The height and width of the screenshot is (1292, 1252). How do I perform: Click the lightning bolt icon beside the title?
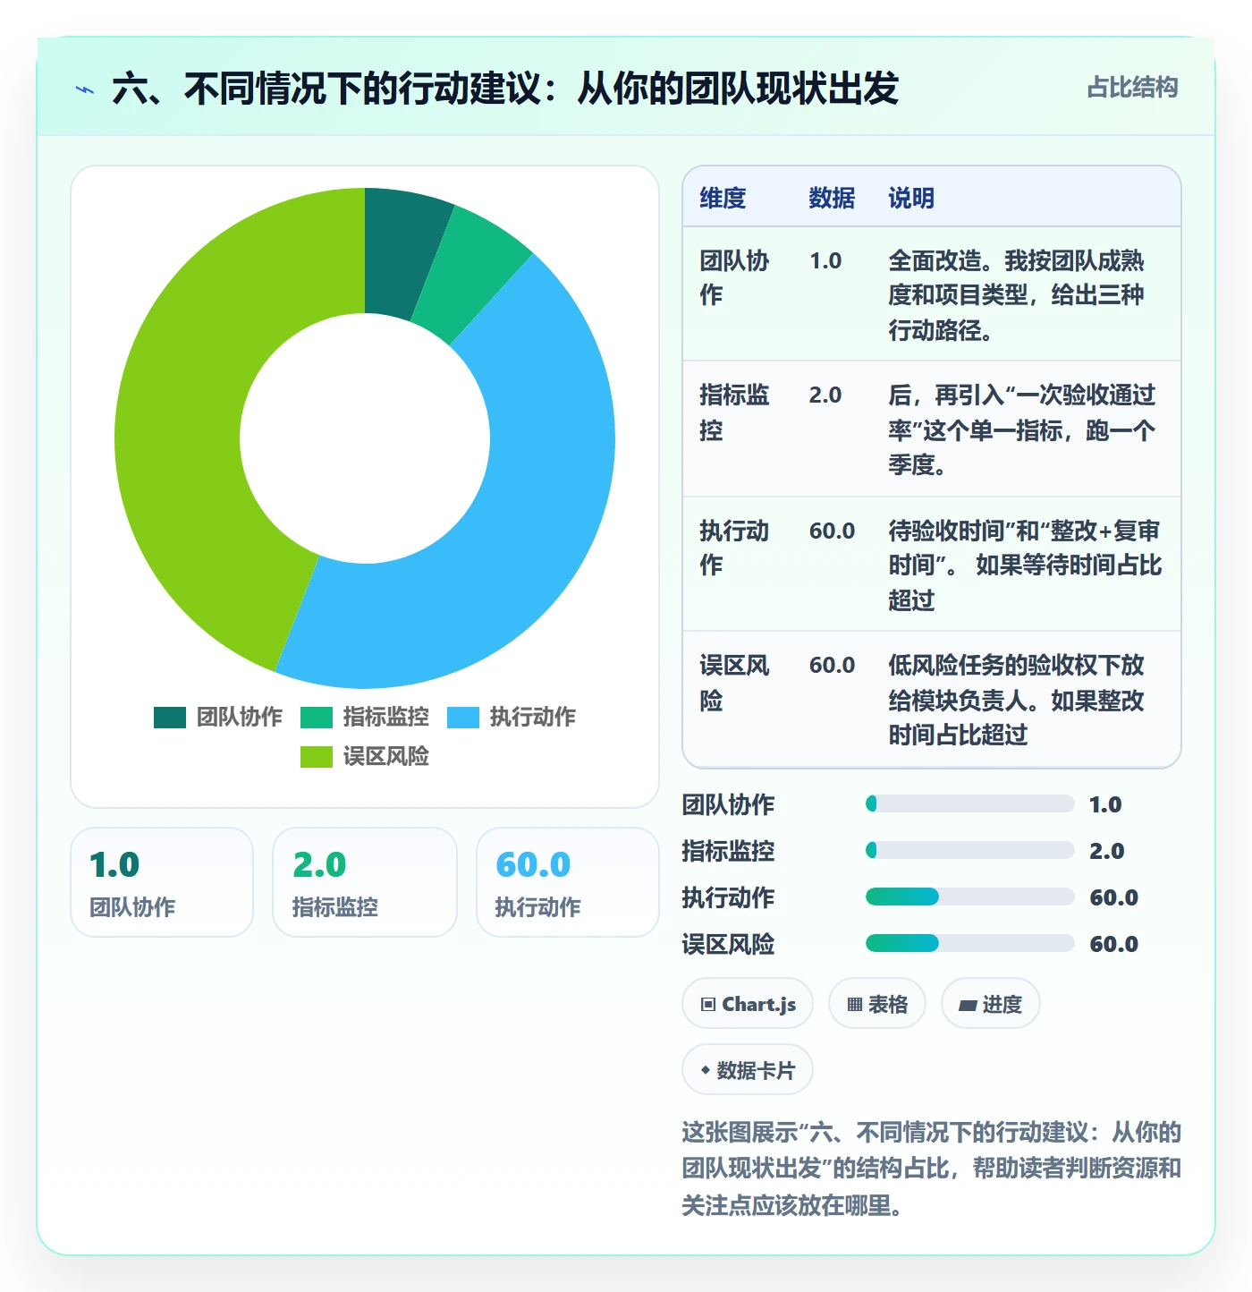pos(85,89)
